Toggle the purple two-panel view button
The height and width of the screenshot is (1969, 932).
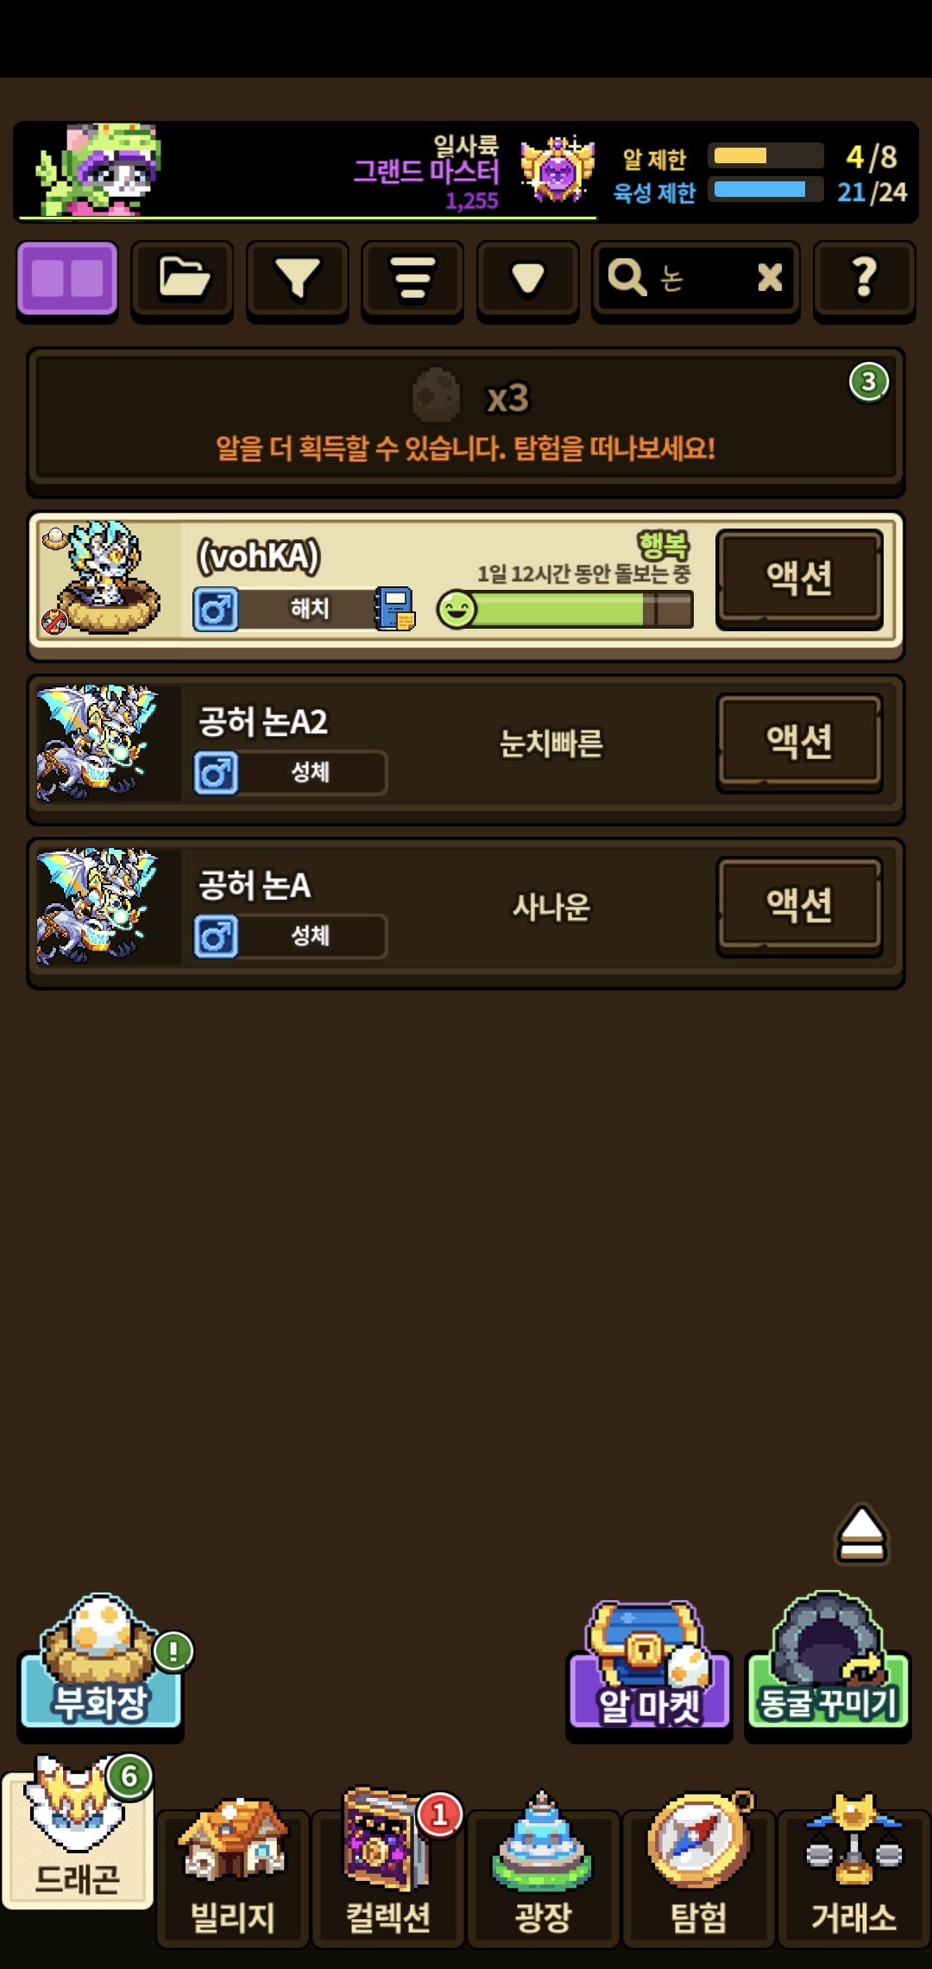pos(67,278)
